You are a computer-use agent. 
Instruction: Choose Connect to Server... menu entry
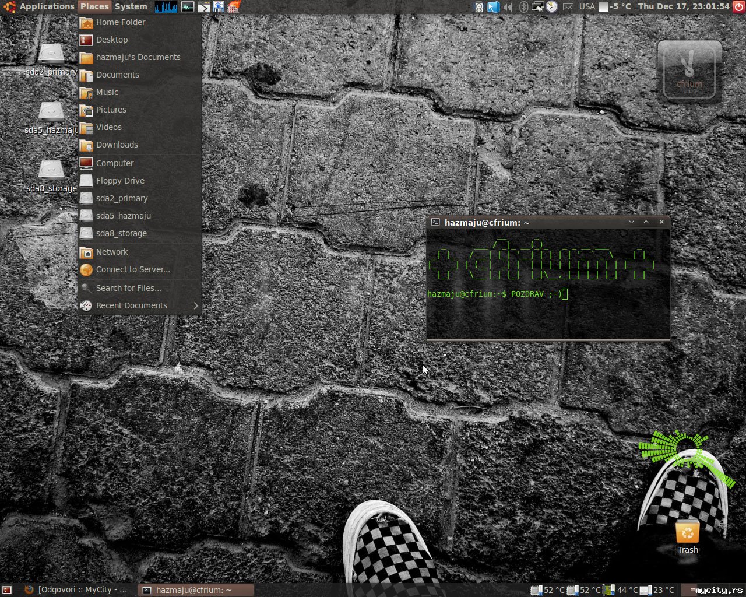pyautogui.click(x=133, y=269)
